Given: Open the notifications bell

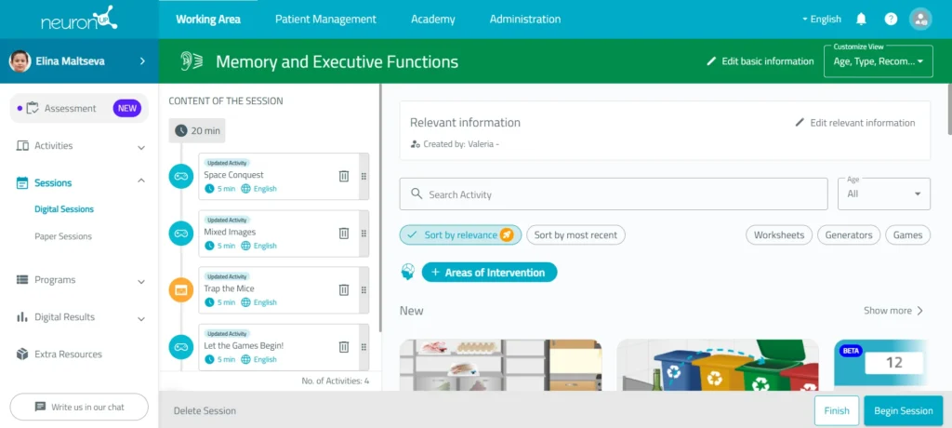Looking at the screenshot, I should coord(861,19).
